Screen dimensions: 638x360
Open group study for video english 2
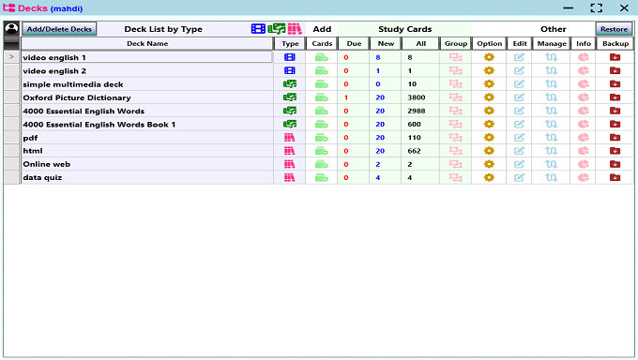click(x=455, y=70)
